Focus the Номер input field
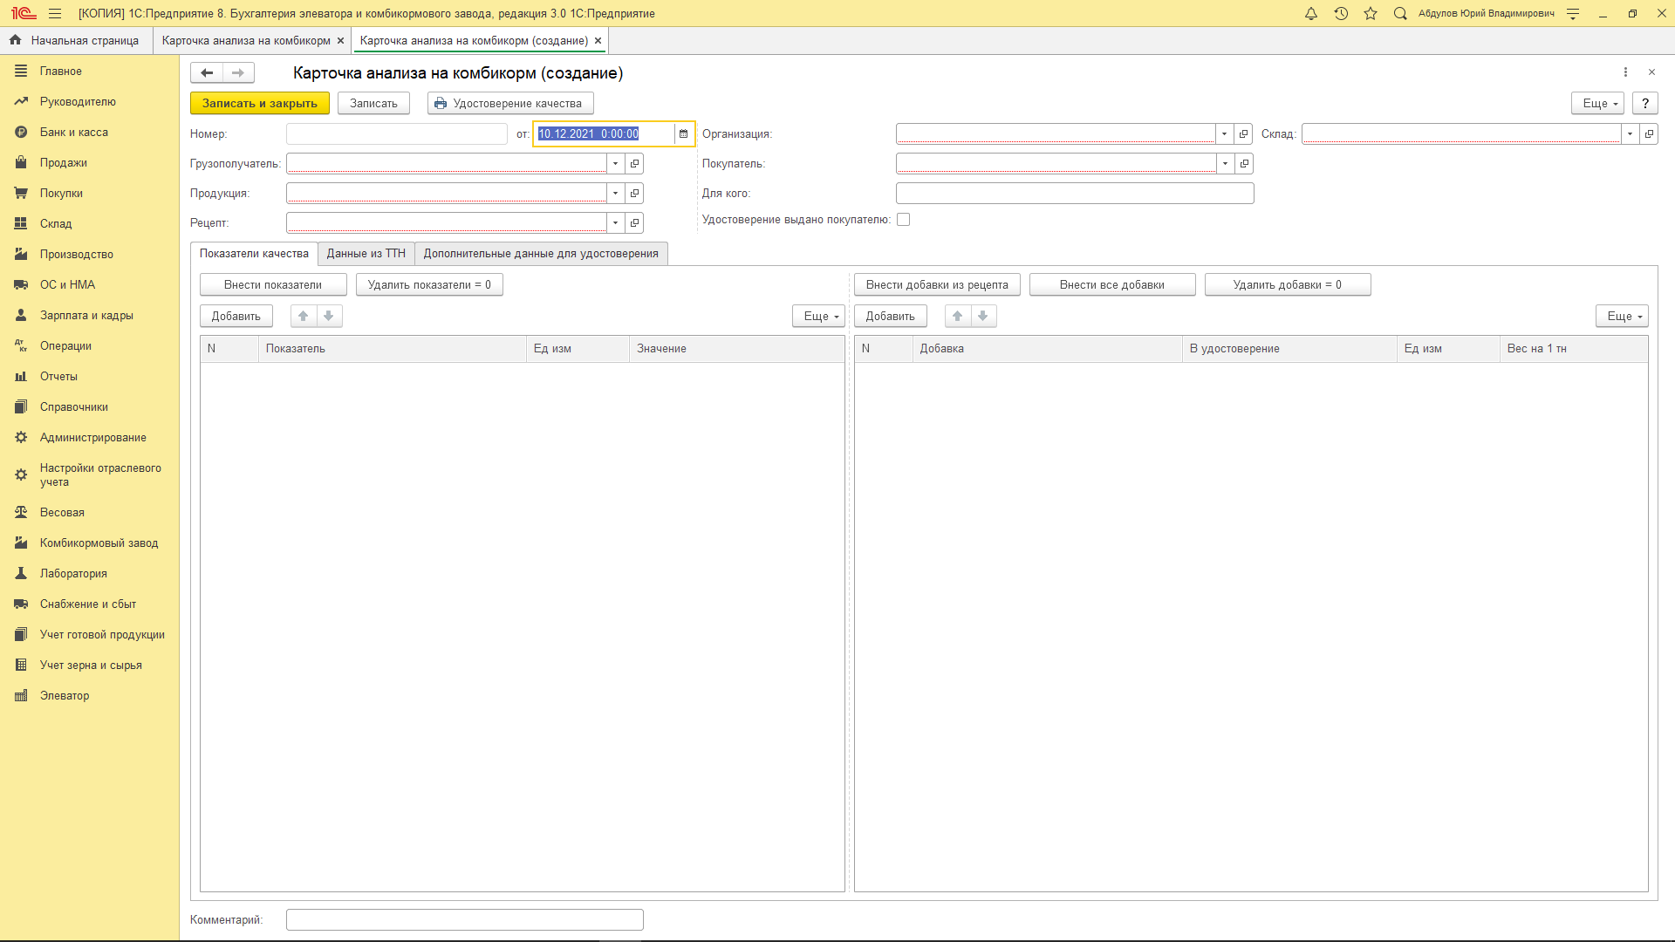1675x942 pixels. pos(397,133)
